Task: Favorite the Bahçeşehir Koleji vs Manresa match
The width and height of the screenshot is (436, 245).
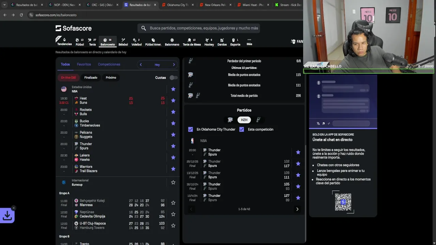Action: pyautogui.click(x=173, y=203)
